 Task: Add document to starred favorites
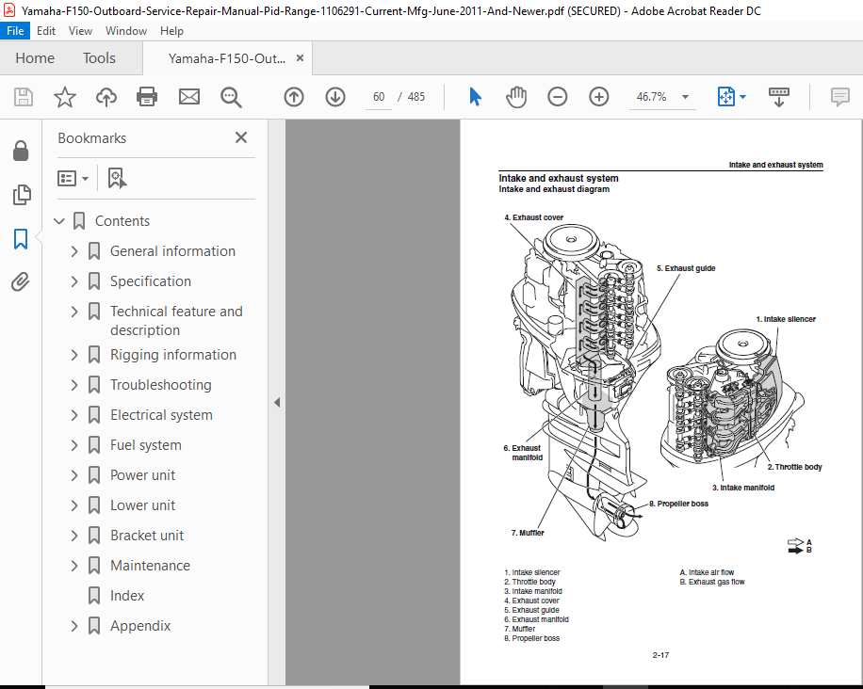tap(64, 97)
